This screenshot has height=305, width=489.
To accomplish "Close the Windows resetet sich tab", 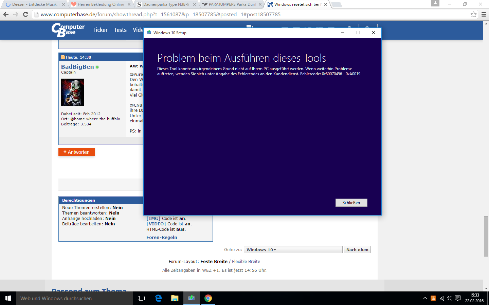I will point(326,4).
